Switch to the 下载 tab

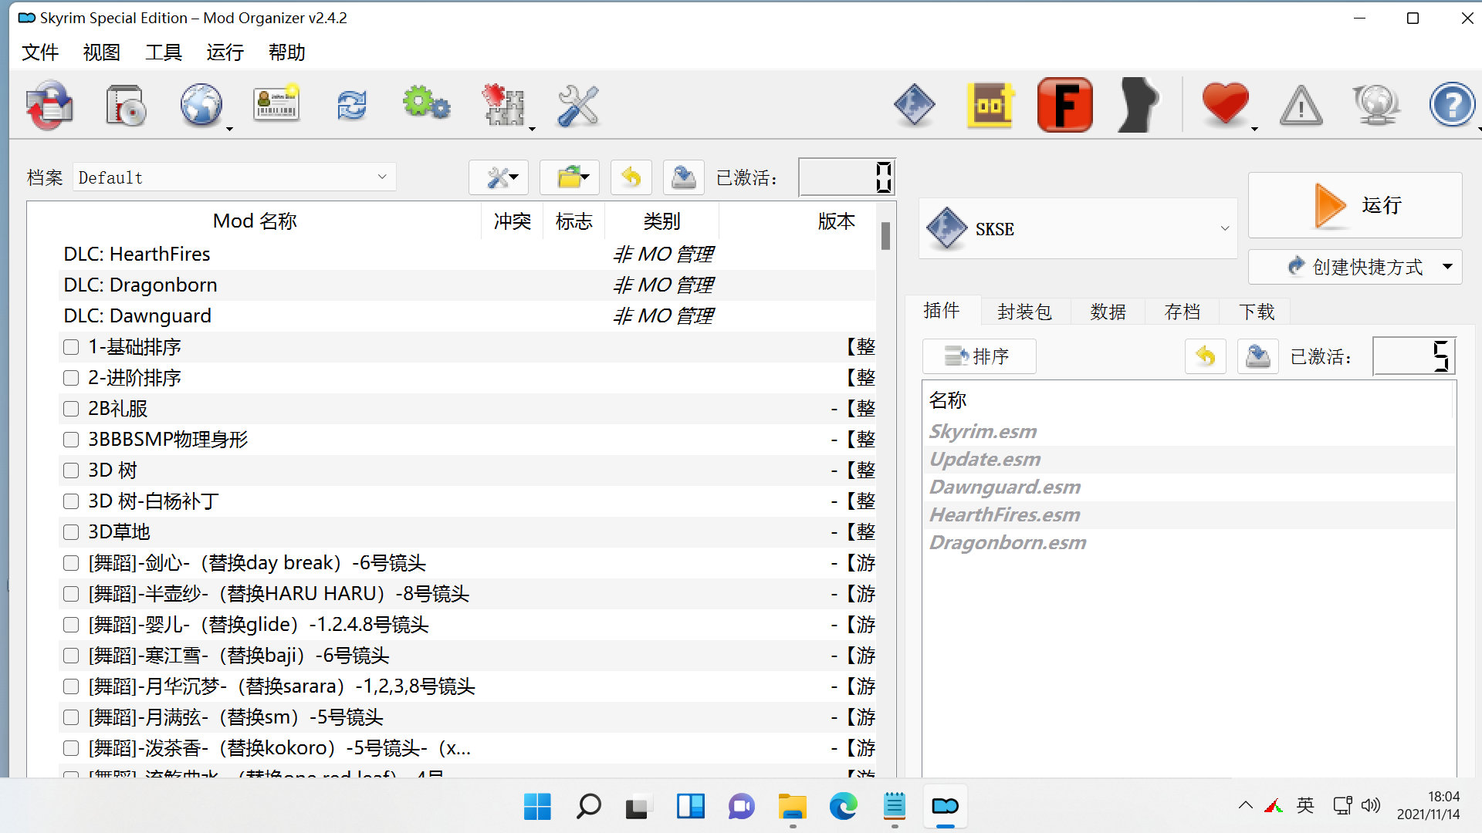point(1256,312)
